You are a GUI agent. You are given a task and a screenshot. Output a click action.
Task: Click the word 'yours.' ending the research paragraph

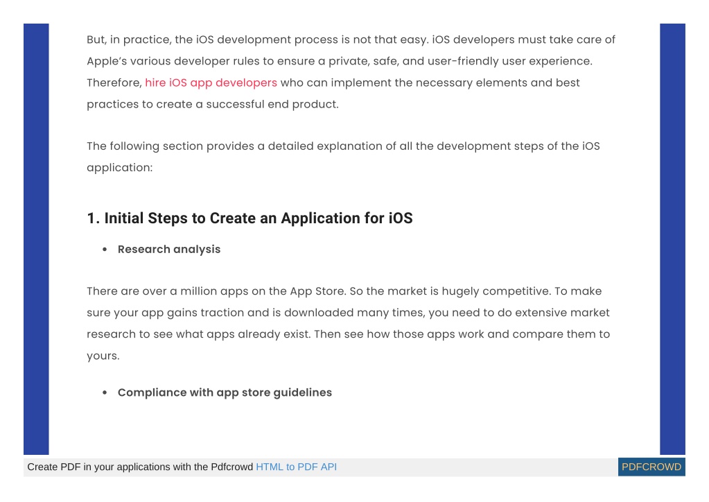point(103,356)
